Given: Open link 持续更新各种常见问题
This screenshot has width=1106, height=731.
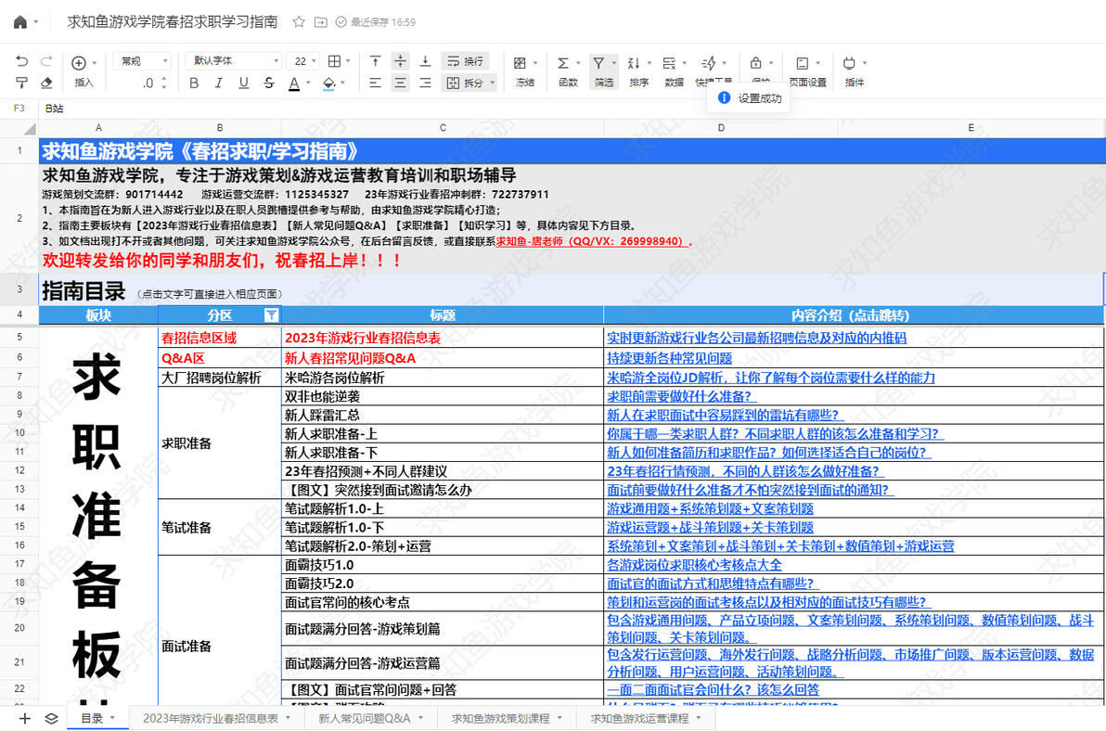Looking at the screenshot, I should [669, 358].
